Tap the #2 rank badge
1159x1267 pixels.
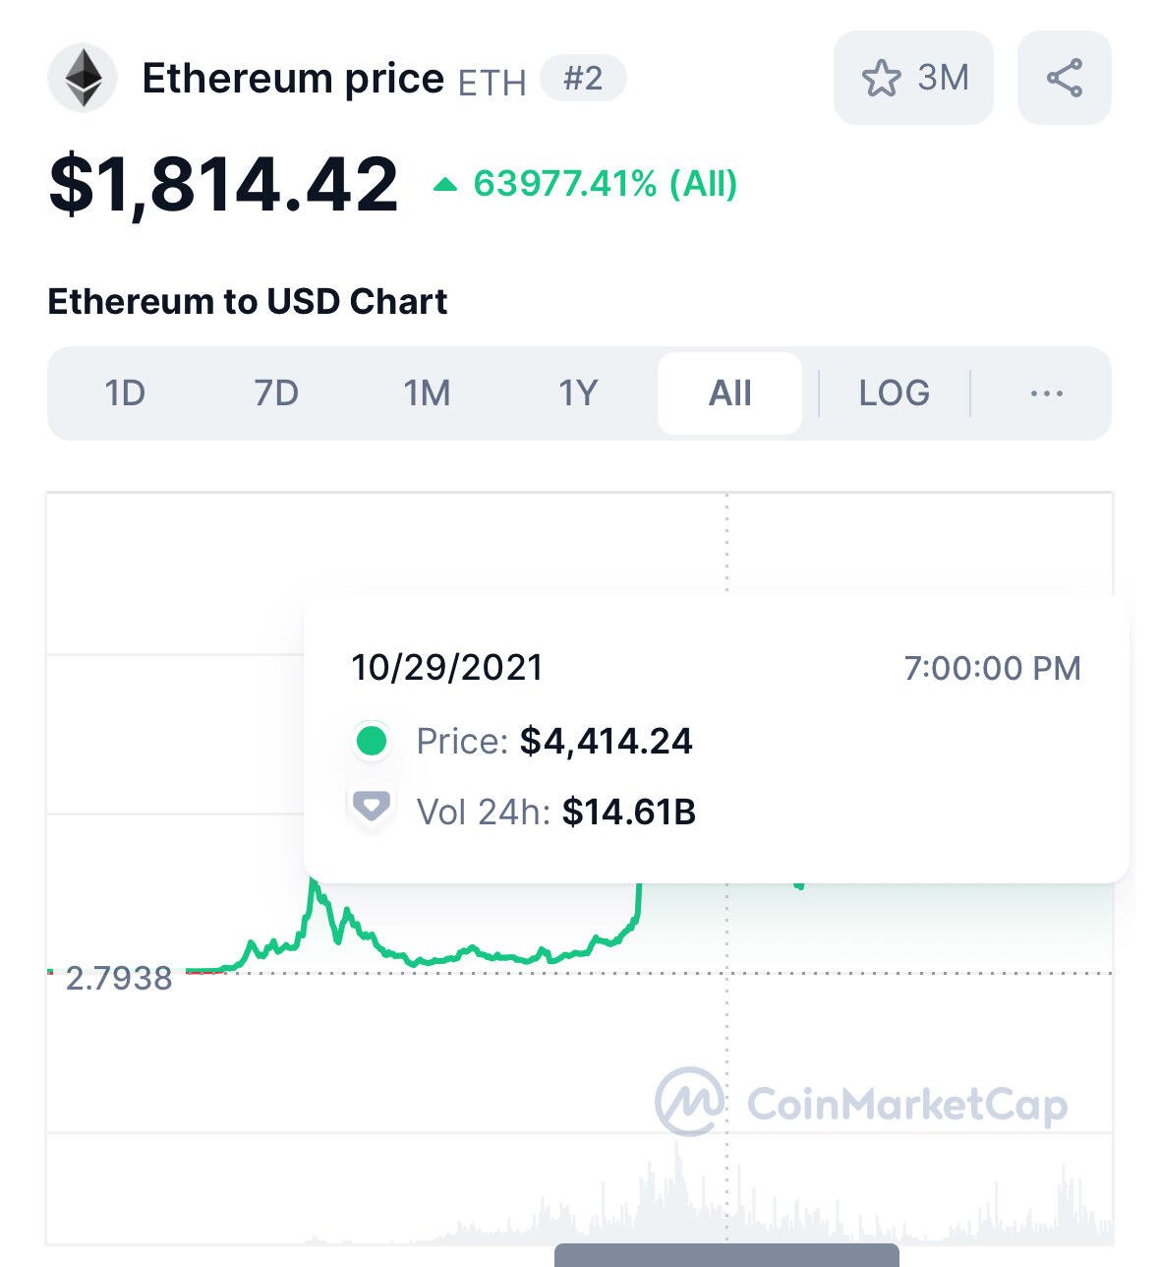pyautogui.click(x=583, y=78)
